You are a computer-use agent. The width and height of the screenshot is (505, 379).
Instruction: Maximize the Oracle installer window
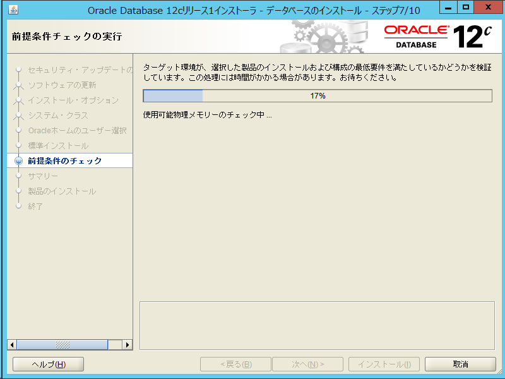[x=466, y=8]
